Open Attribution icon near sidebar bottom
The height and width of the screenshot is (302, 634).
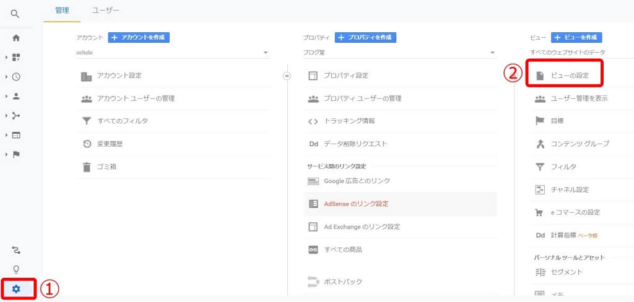click(16, 250)
